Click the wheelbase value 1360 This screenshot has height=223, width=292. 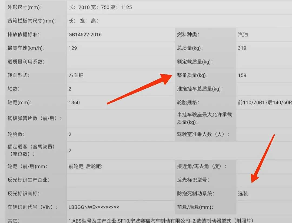tap(74, 102)
